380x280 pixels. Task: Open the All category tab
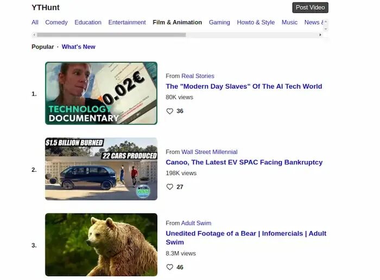35,22
